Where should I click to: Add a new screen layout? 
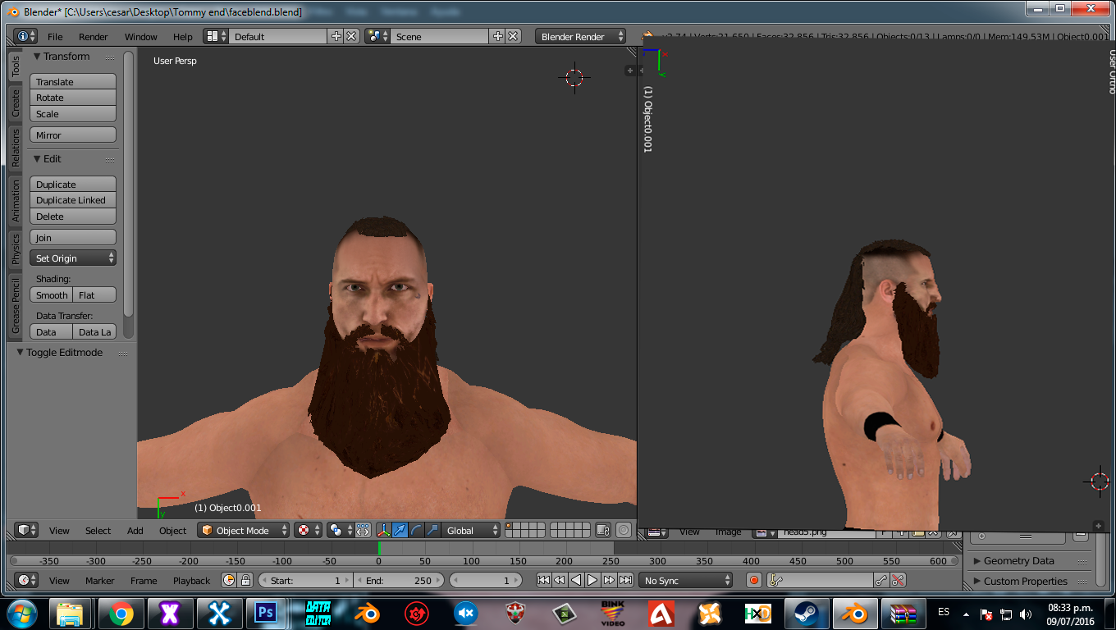tap(336, 36)
